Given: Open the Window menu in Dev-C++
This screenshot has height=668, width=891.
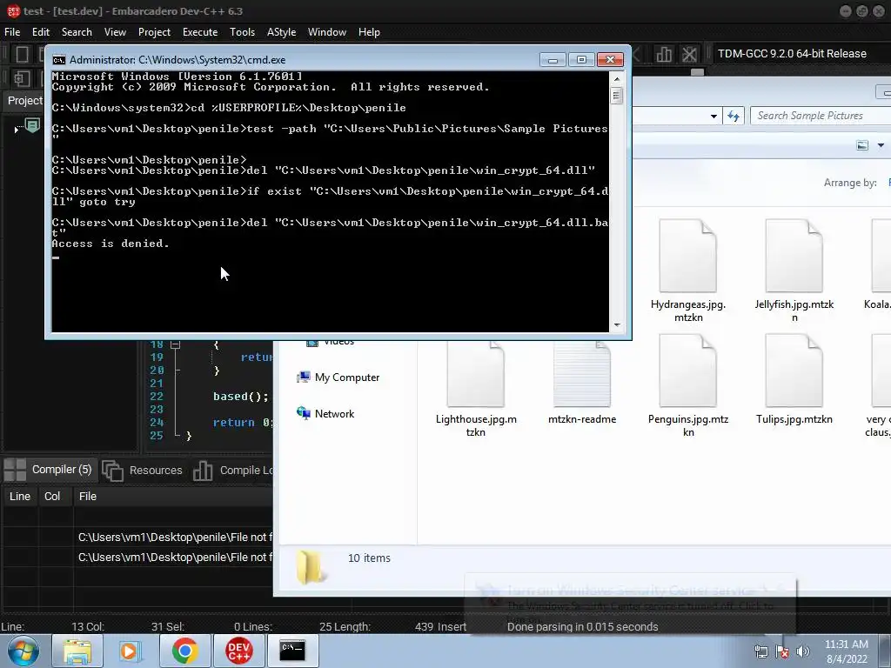Looking at the screenshot, I should tap(327, 32).
